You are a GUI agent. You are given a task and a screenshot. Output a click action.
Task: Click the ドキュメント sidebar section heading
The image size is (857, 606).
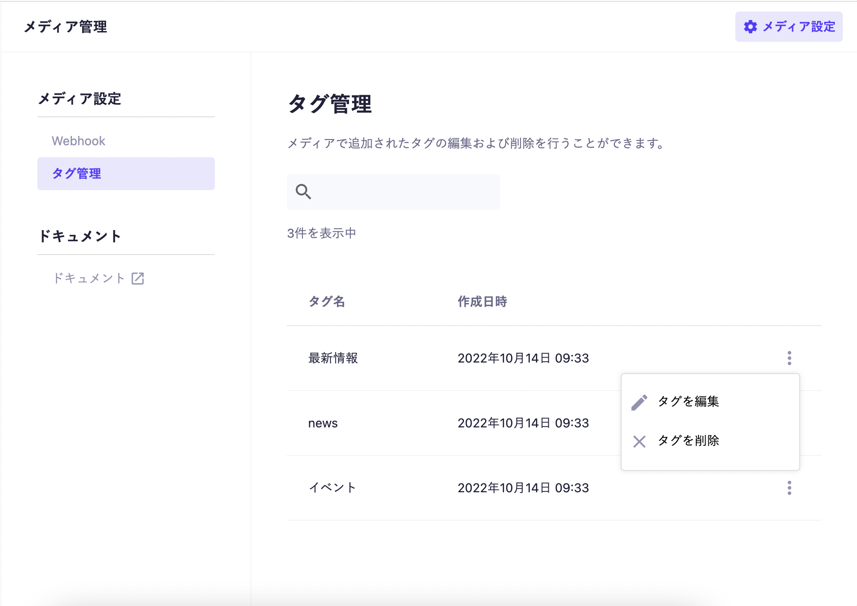pos(79,236)
